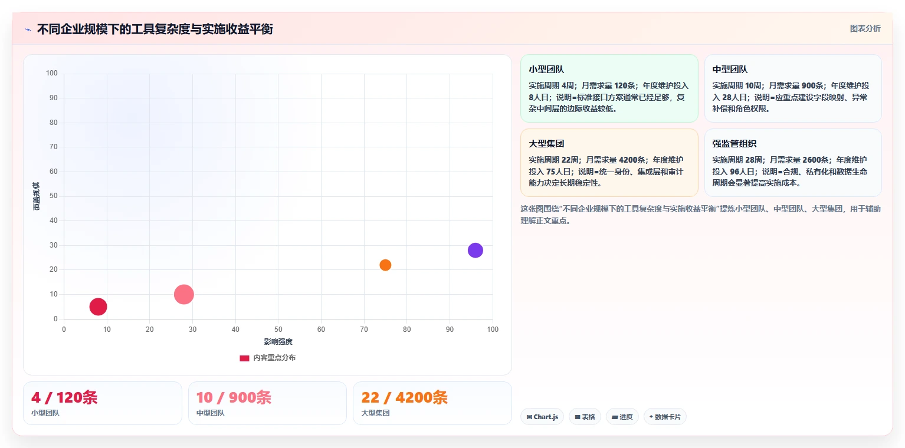
Task: Open the 小型团队 info card
Action: tap(609, 88)
